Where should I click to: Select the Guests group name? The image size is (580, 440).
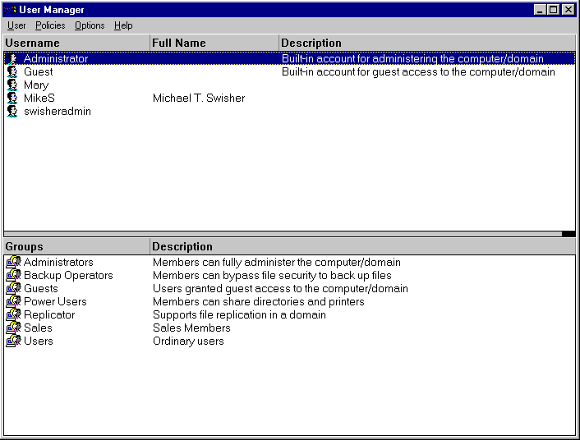[41, 288]
